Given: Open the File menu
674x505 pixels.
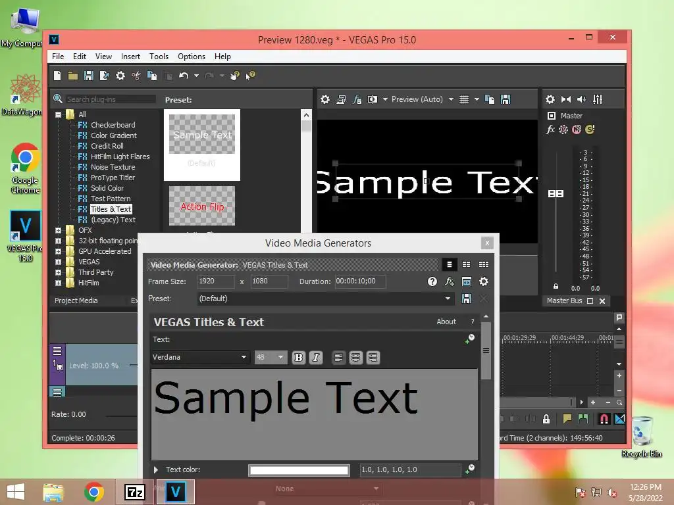Looking at the screenshot, I should (x=58, y=57).
